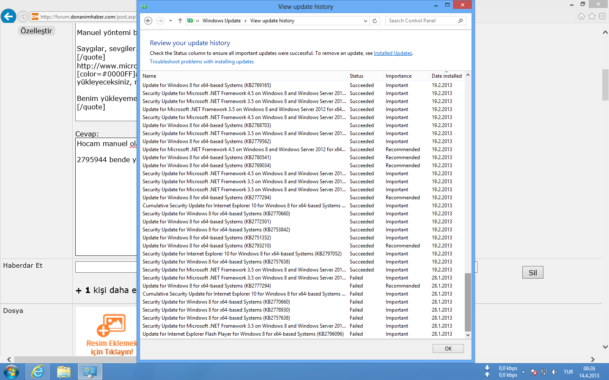Show hidden tray icons arrow
Image resolution: width=609 pixels, height=380 pixels.
523,372
